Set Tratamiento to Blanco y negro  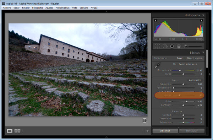click(195, 58)
